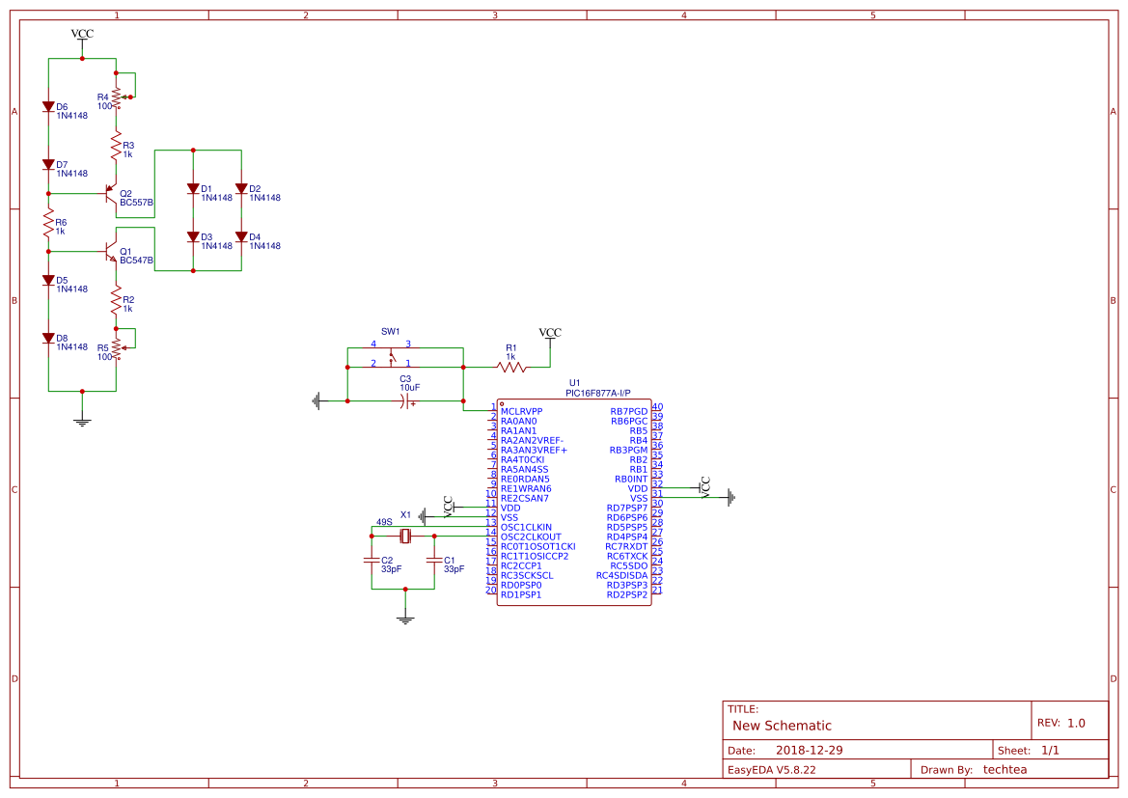Select the OSC1CLKIN pin label
1128x798 pixels.
526,528
